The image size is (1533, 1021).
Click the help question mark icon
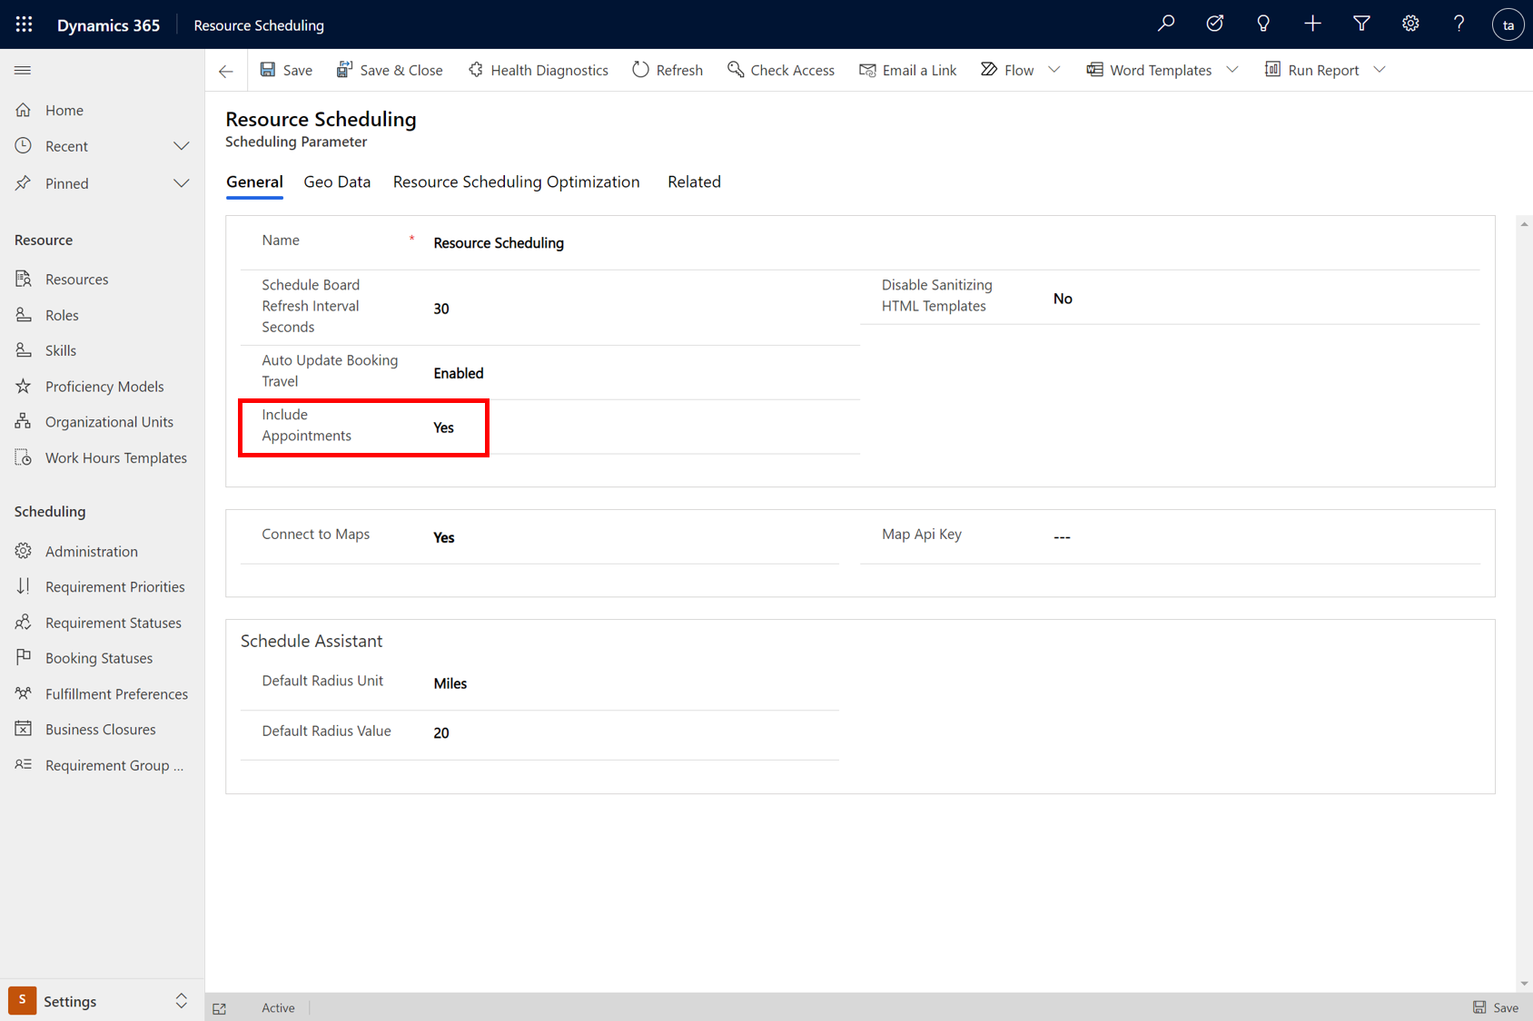coord(1459,25)
